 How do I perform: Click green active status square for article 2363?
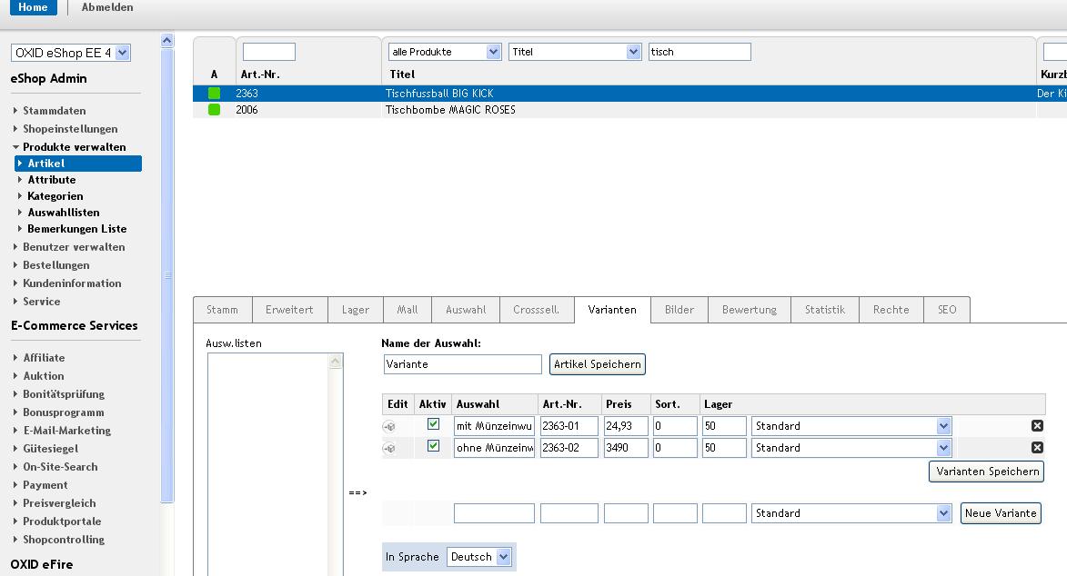(x=215, y=94)
